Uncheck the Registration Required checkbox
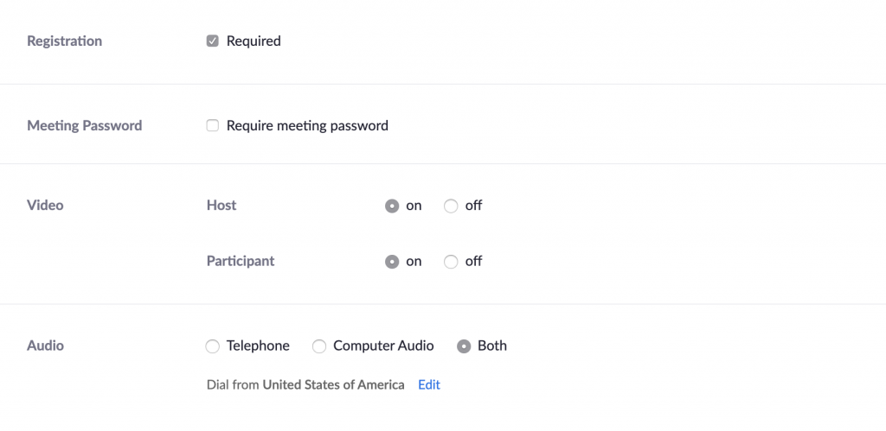This screenshot has height=431, width=886. 213,41
